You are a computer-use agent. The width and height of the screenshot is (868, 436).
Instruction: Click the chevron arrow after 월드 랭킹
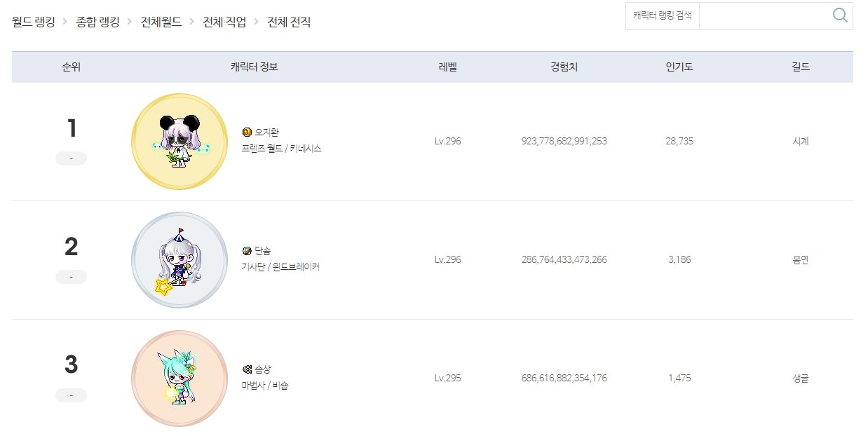[x=65, y=22]
